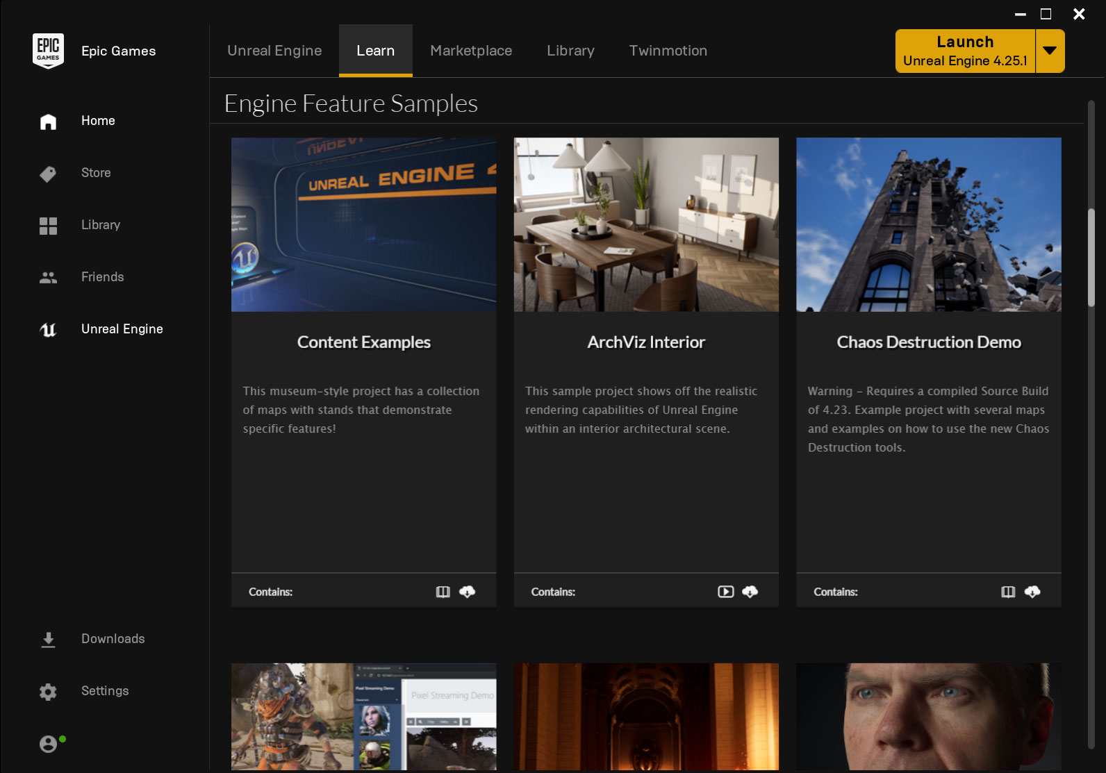Click documentation icon on Chaos Destruction card

(1007, 592)
